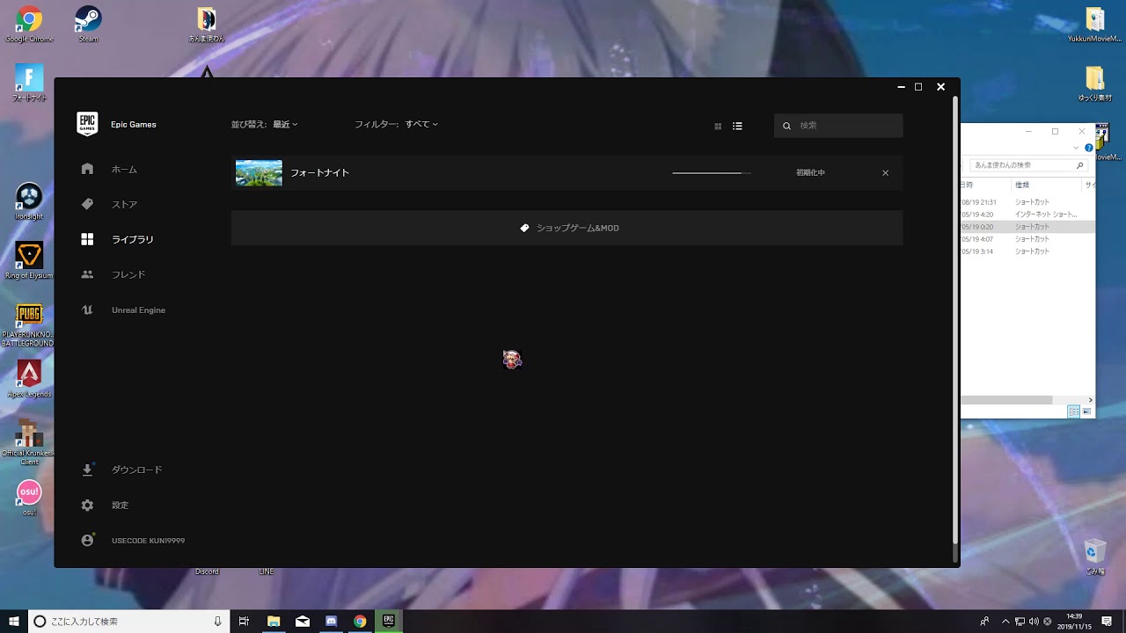Screen dimensions: 1126x633
Task: Click the taskbar search box
Action: click(x=128, y=622)
